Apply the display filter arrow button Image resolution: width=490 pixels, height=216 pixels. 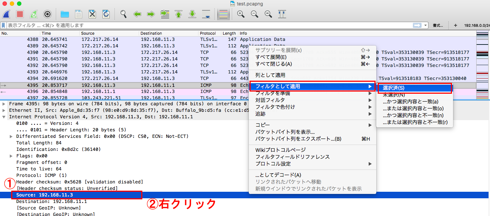pos(417,25)
